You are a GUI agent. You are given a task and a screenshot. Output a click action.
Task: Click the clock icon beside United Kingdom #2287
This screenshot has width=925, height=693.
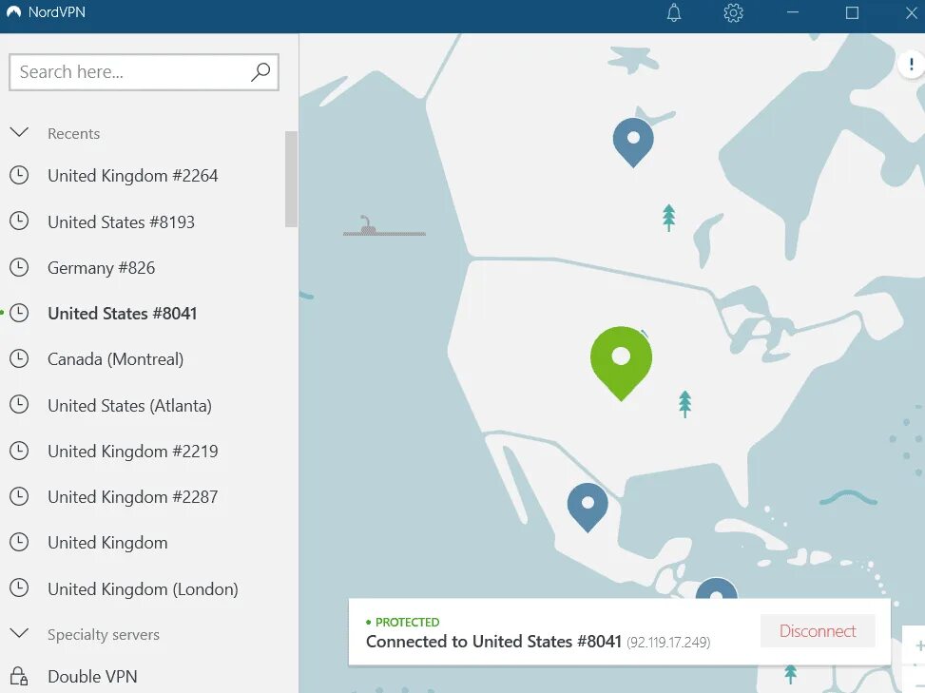(x=19, y=496)
